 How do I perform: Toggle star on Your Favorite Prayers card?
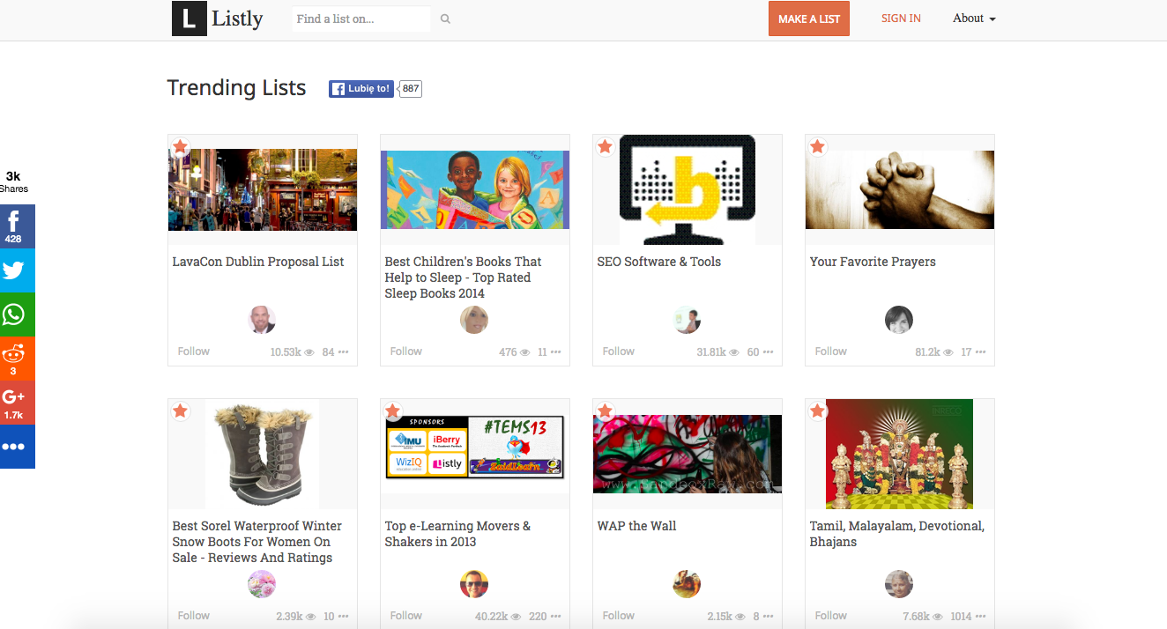pos(818,146)
